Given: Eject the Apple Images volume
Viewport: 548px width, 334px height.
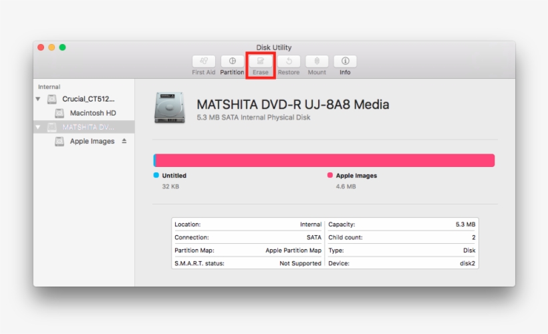Looking at the screenshot, I should click(124, 141).
